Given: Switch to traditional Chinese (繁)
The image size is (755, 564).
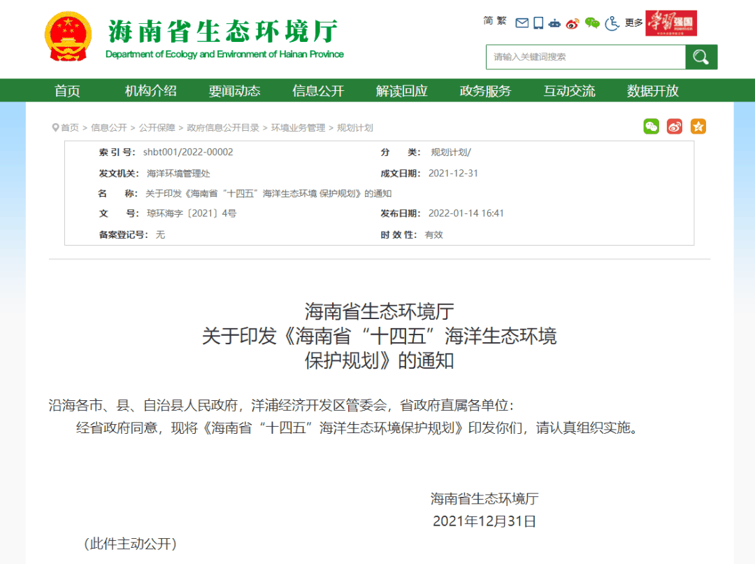Looking at the screenshot, I should (x=502, y=21).
